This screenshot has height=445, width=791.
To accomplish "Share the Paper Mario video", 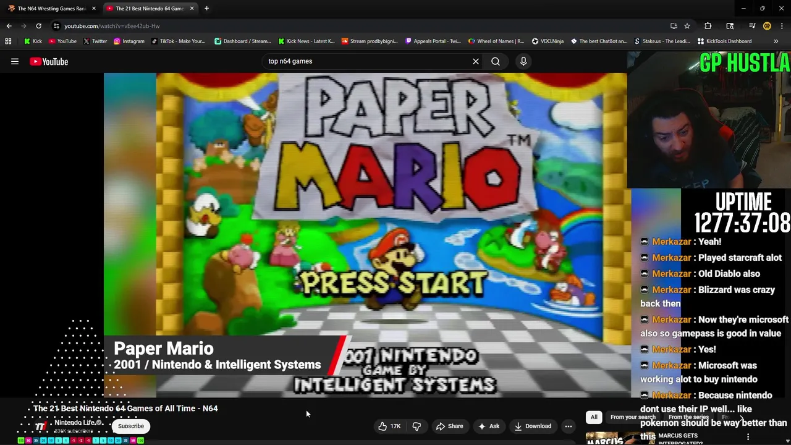I will 449,426.
